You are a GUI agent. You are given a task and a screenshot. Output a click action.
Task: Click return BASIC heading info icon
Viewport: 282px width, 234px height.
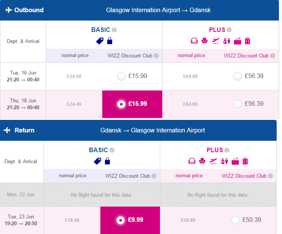coord(112,150)
